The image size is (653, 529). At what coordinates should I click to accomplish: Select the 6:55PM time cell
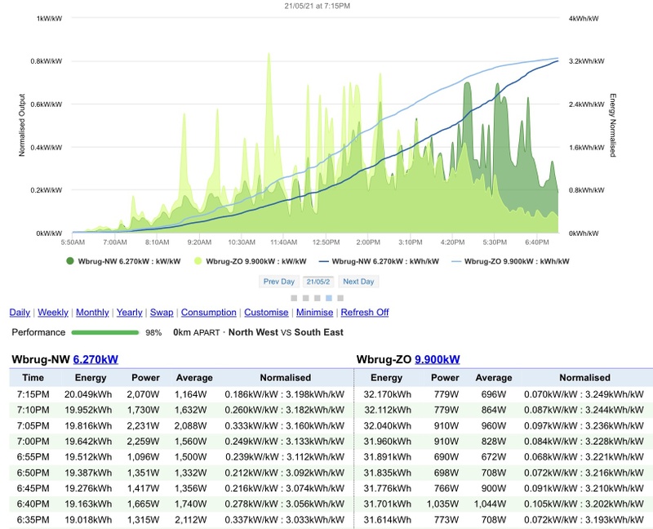[33, 457]
